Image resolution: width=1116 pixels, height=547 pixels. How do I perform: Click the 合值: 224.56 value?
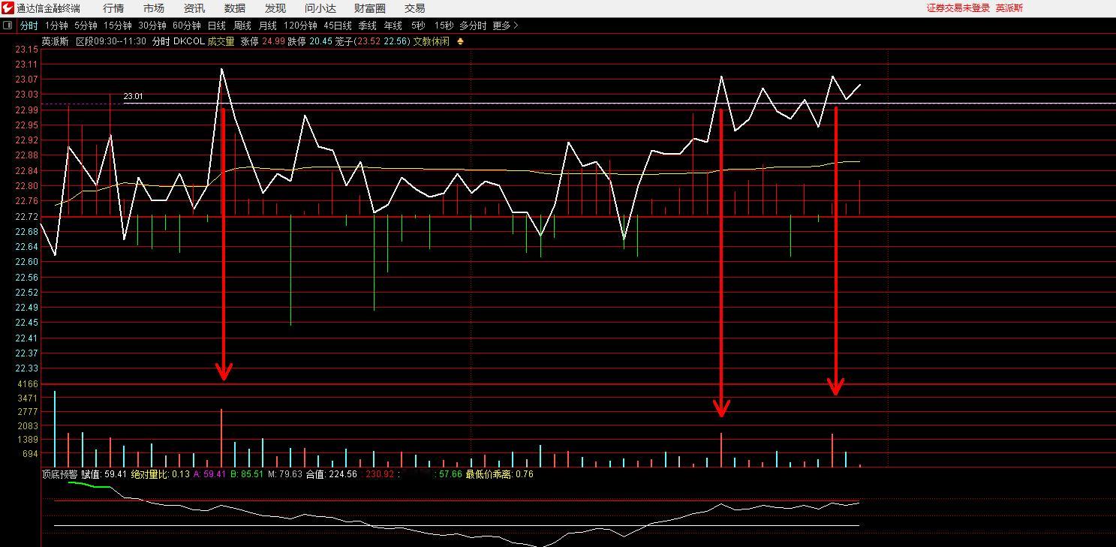[332, 474]
